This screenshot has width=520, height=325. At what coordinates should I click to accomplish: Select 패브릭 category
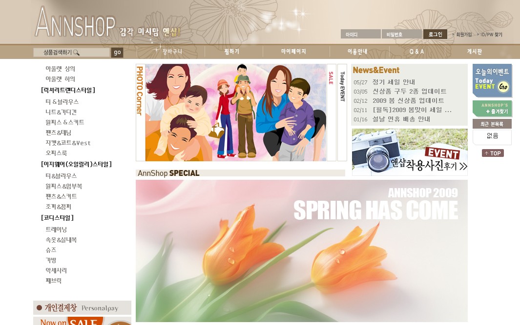click(53, 281)
